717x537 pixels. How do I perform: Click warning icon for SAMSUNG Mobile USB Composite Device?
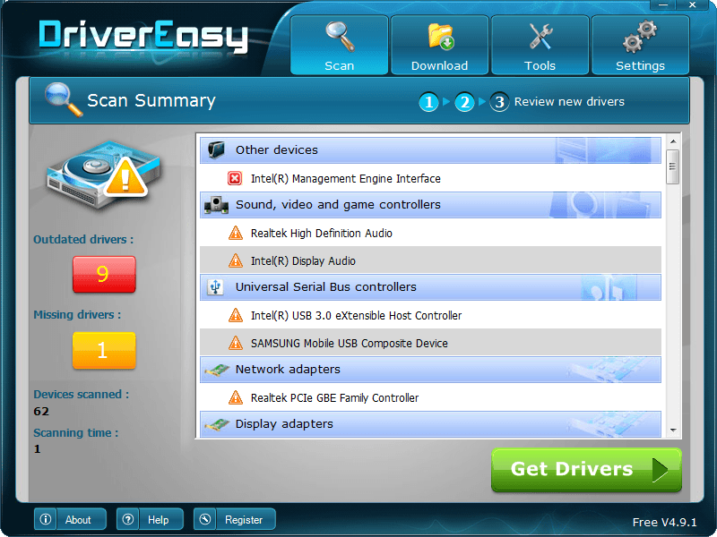[236, 343]
